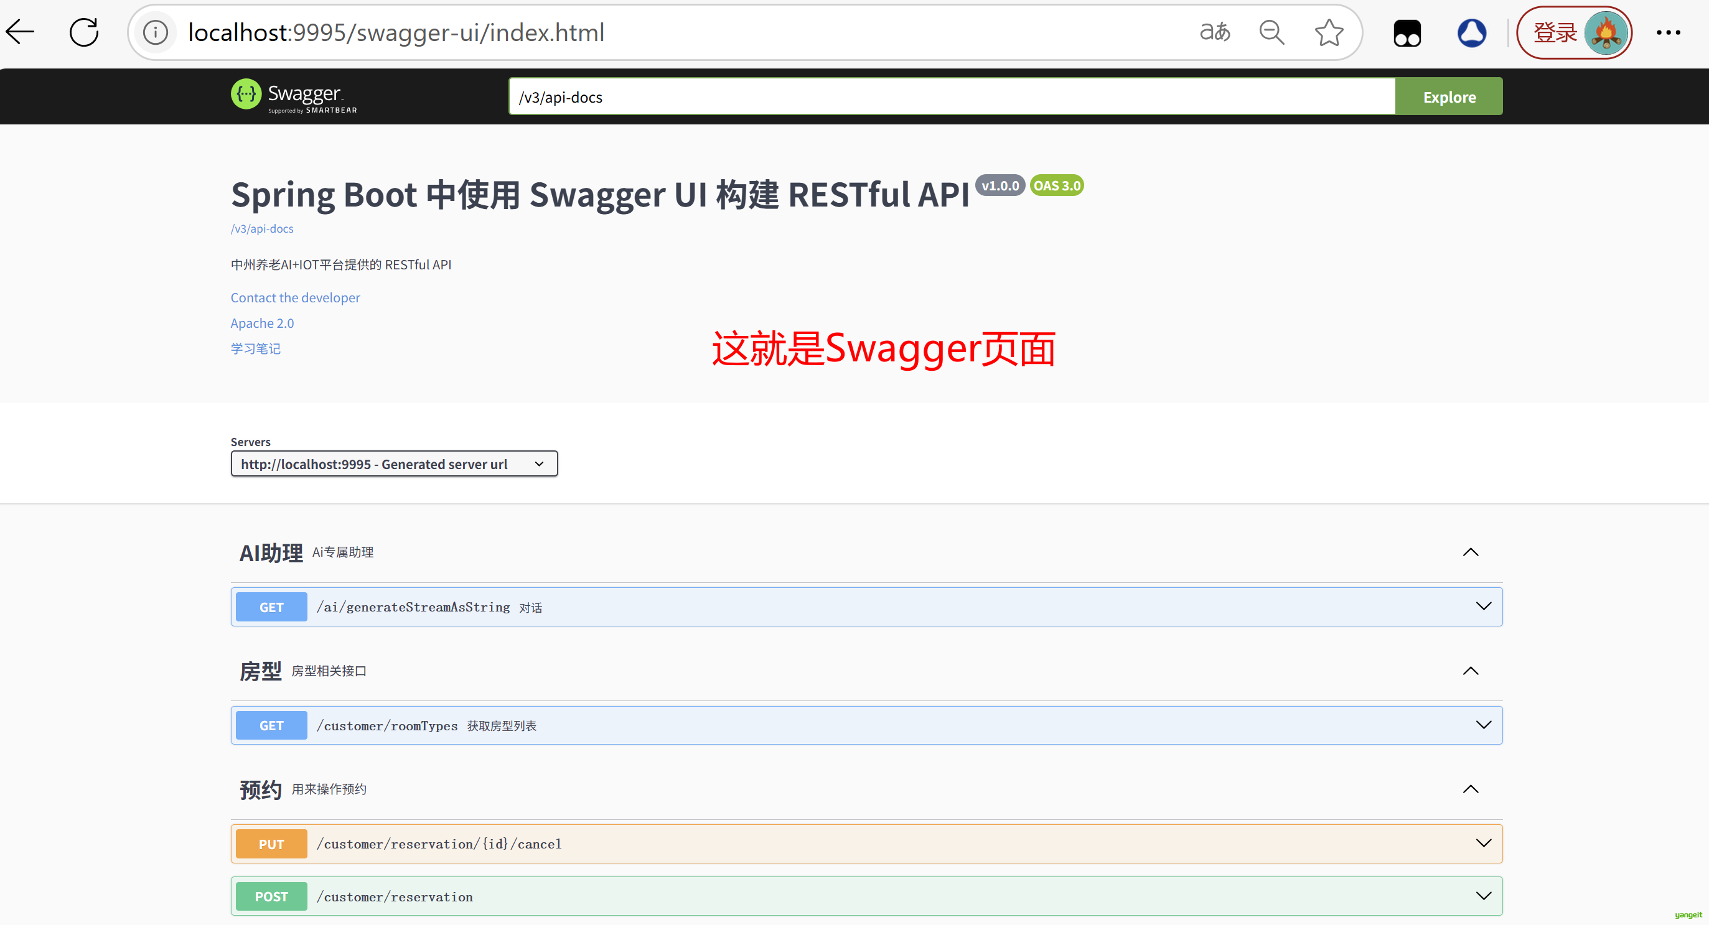This screenshot has width=1709, height=925.
Task: Edit the /v3/api-docs URL input field
Action: click(x=952, y=97)
